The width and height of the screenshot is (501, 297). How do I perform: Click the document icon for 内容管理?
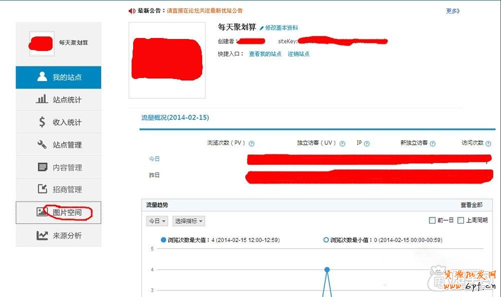point(43,167)
